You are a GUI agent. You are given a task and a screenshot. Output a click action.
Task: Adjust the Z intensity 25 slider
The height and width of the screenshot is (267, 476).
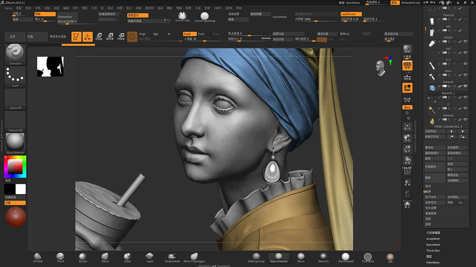[x=205, y=39]
